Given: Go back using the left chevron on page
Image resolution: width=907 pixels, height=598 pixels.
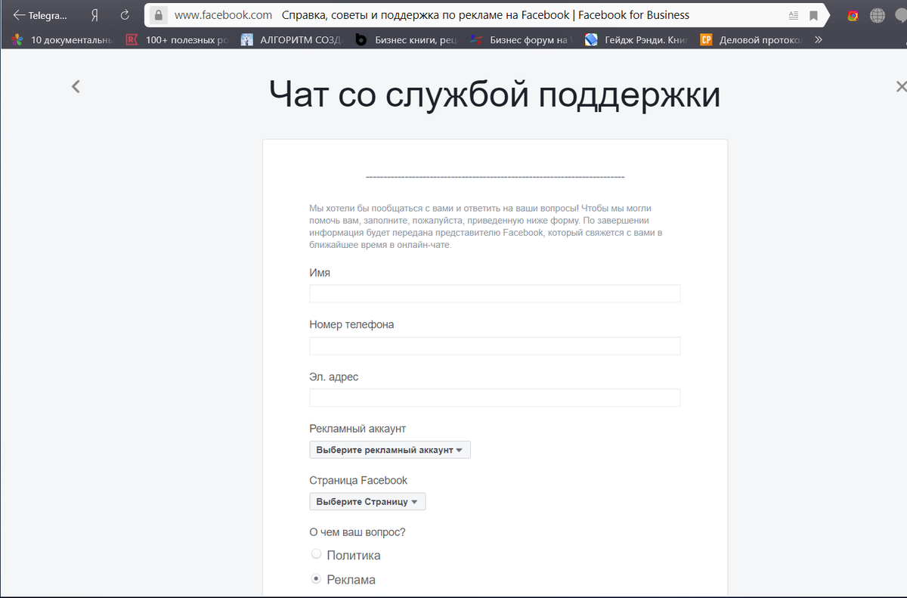Looking at the screenshot, I should point(76,86).
